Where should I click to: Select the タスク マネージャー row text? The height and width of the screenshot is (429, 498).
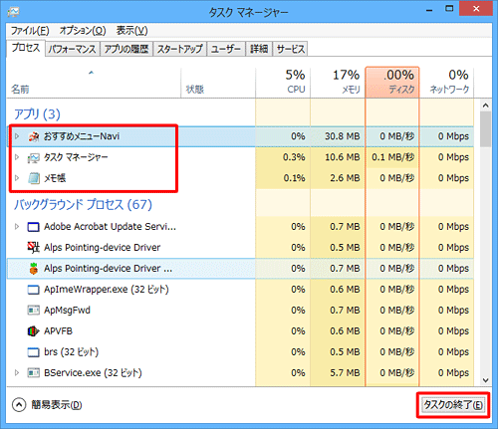(76, 157)
